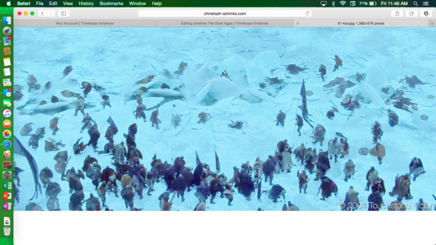The width and height of the screenshot is (436, 245).
Task: Click the ice battle image
Action: [x=225, y=119]
